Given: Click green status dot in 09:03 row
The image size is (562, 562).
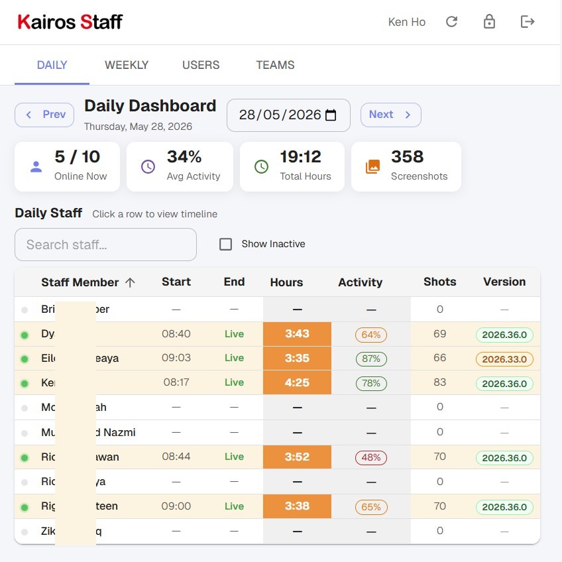Looking at the screenshot, I should click(x=25, y=359).
